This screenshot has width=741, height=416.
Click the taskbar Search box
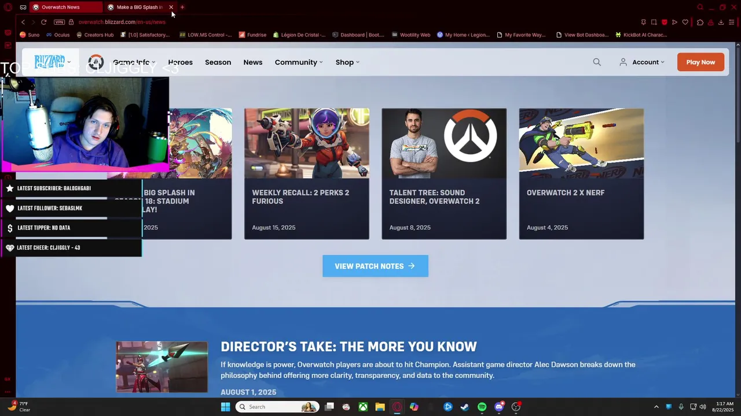pos(277,407)
